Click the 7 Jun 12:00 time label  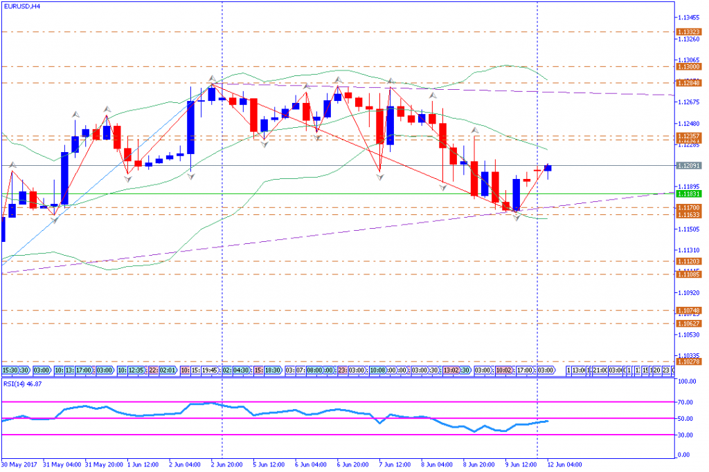click(395, 464)
